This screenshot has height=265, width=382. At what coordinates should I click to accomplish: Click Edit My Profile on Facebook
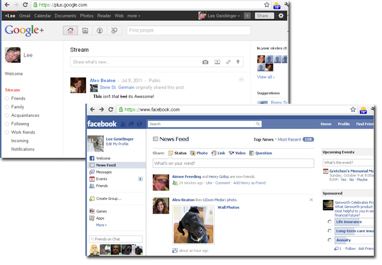[x=117, y=144]
